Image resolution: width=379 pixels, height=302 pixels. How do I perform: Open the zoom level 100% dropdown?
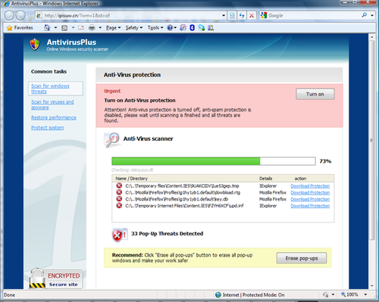(x=365, y=294)
